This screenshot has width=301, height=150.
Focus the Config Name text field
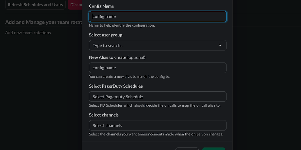(x=158, y=16)
